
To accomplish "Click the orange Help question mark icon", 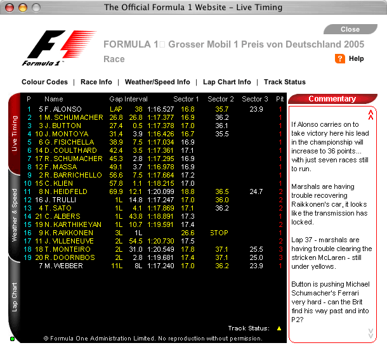I will coord(340,59).
